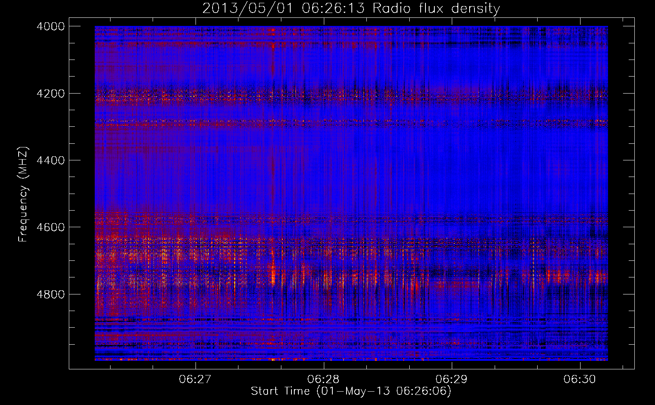Click the 06:30 time tick label
Screen dimensions: 655x405
(x=580, y=379)
